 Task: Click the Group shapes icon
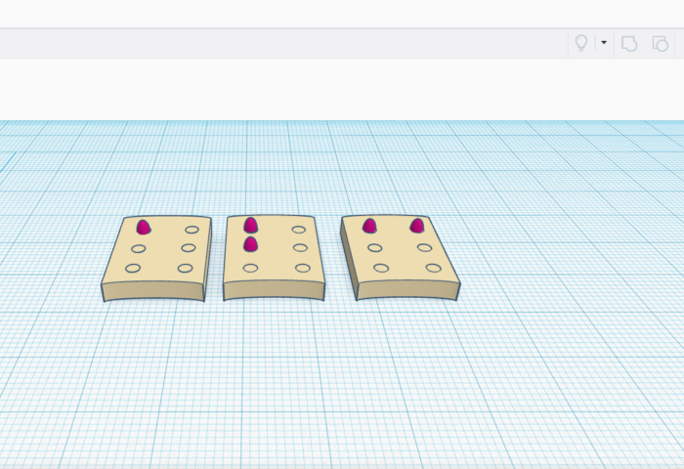629,43
